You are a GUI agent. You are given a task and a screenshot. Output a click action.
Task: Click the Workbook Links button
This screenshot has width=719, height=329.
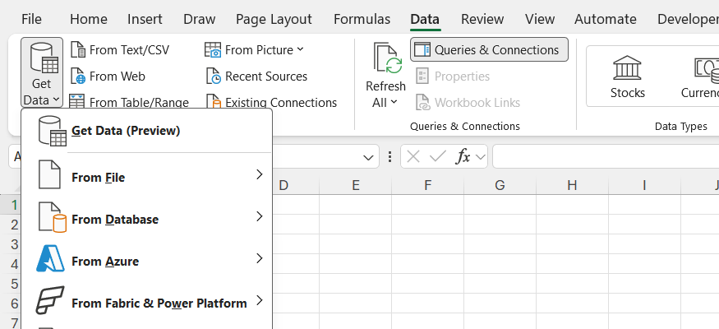[468, 102]
